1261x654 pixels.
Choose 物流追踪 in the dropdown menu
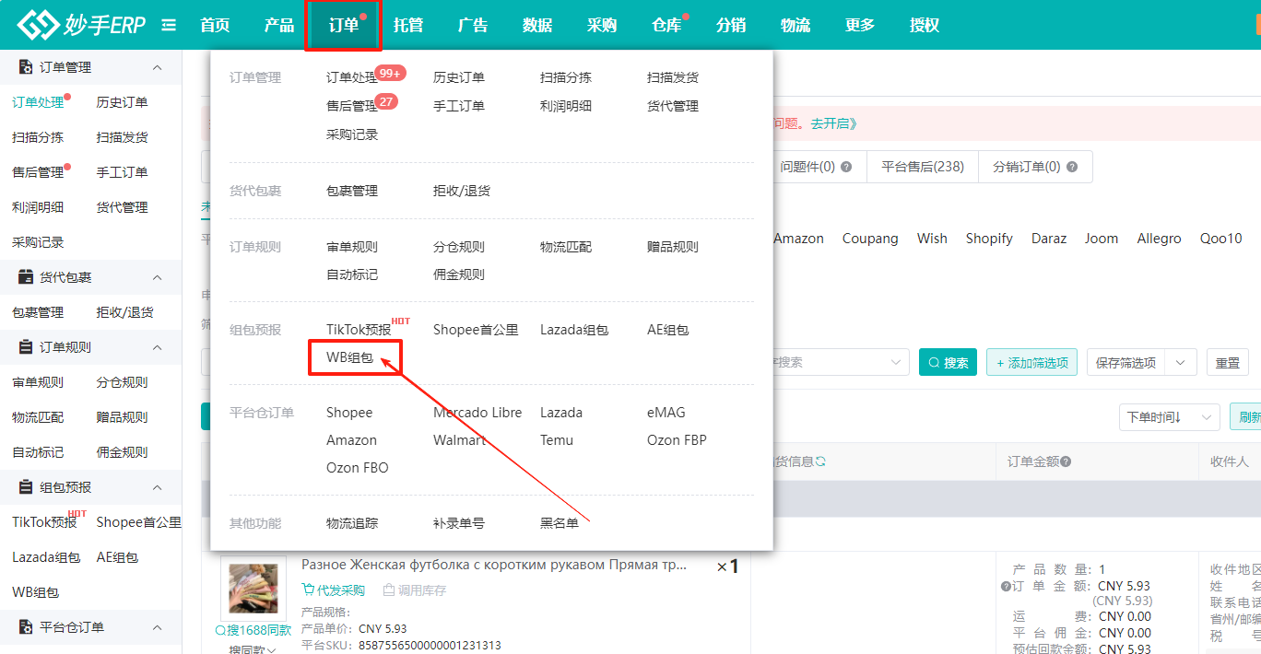click(x=352, y=523)
